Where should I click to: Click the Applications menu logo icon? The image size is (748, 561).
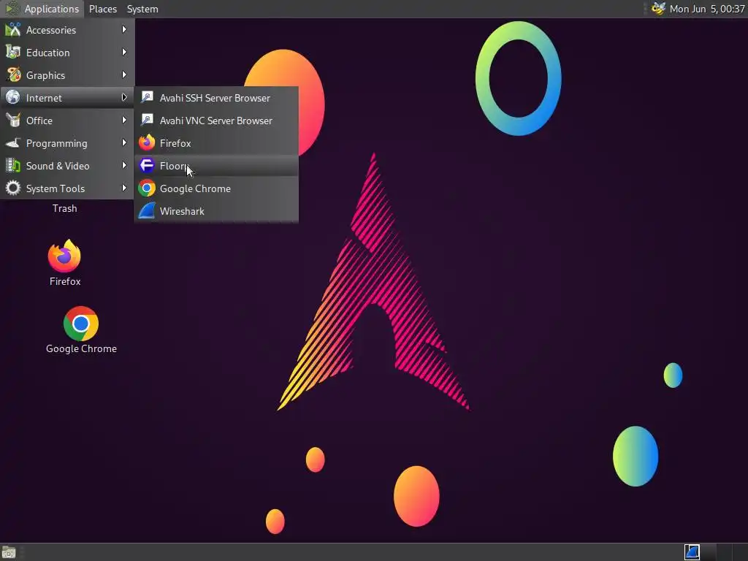pyautogui.click(x=12, y=9)
